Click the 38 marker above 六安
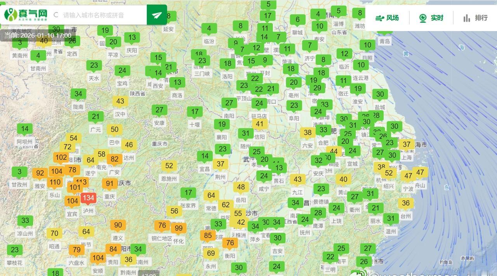The width and height of the screenshot is (497, 276). (308, 133)
